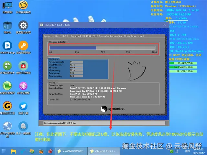Click the Current file 23154 VideoIntel3.7z

point(80,100)
